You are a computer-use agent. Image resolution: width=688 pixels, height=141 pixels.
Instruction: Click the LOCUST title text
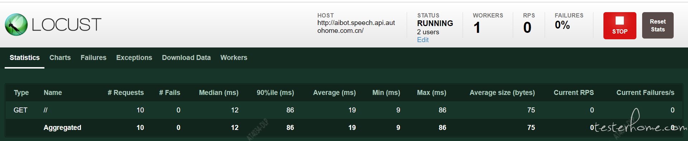[67, 25]
